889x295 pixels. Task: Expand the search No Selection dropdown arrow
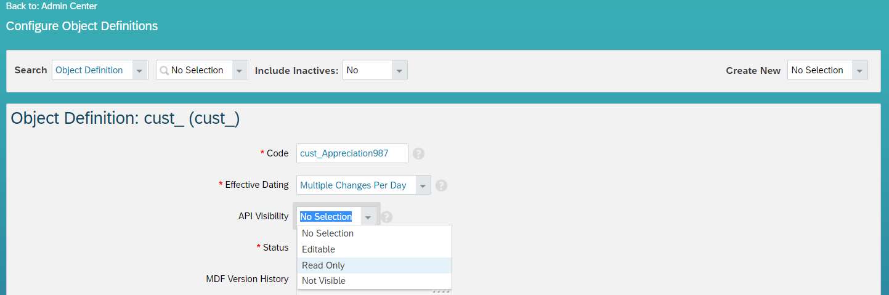pos(239,70)
